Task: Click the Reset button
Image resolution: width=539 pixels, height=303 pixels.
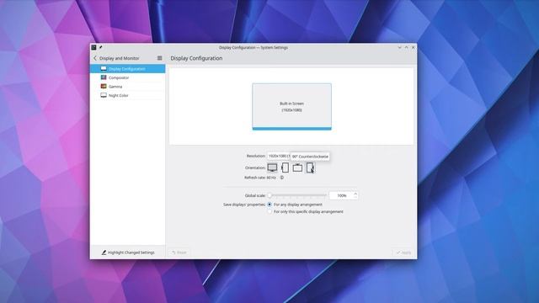Action: tap(179, 252)
